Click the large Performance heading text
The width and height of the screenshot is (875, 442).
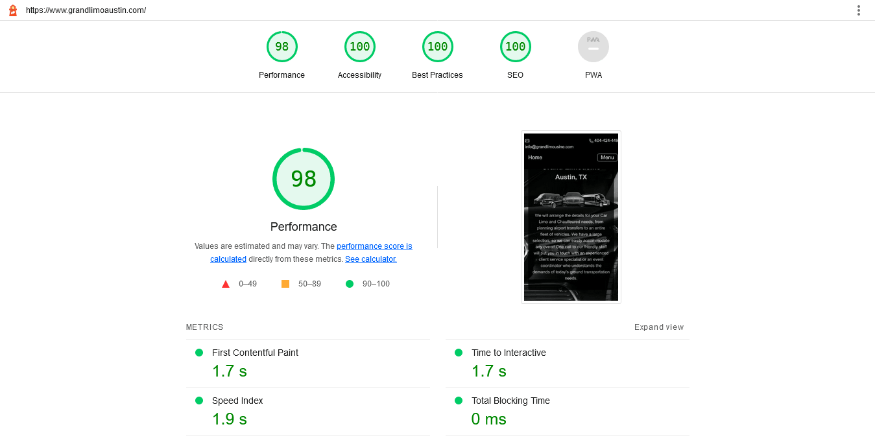[304, 227]
